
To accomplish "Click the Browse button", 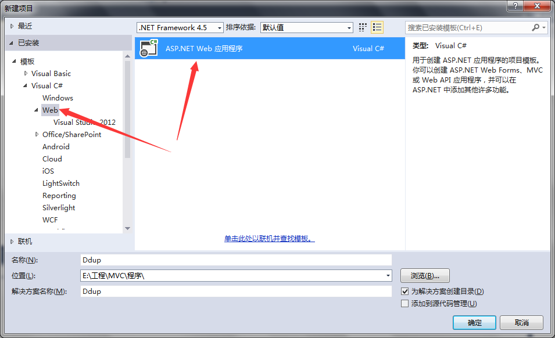I will pyautogui.click(x=425, y=276).
